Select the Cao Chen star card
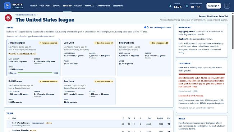 89,58
